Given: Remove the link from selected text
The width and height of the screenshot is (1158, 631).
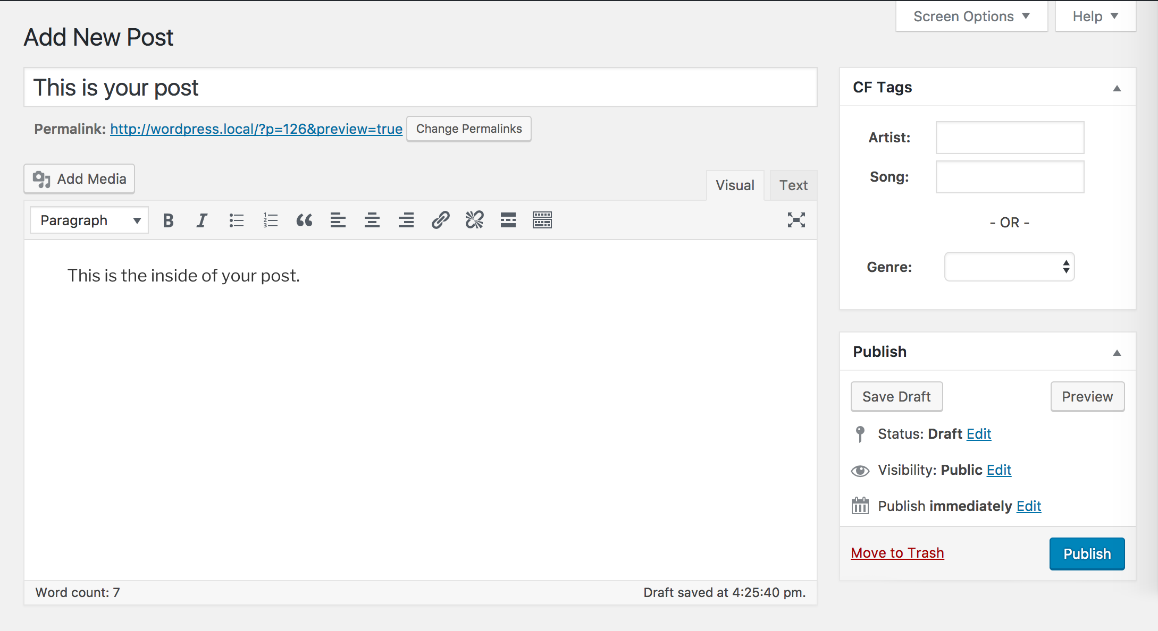Looking at the screenshot, I should tap(474, 220).
